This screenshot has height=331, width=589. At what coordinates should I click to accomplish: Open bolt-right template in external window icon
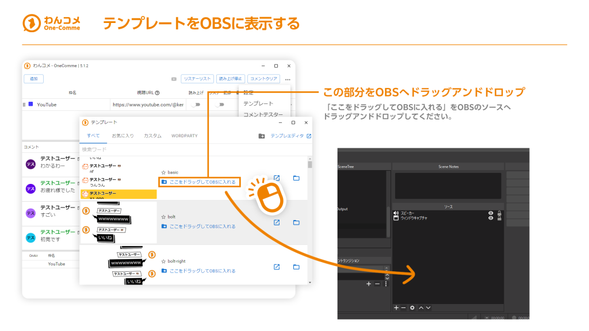coord(277,267)
